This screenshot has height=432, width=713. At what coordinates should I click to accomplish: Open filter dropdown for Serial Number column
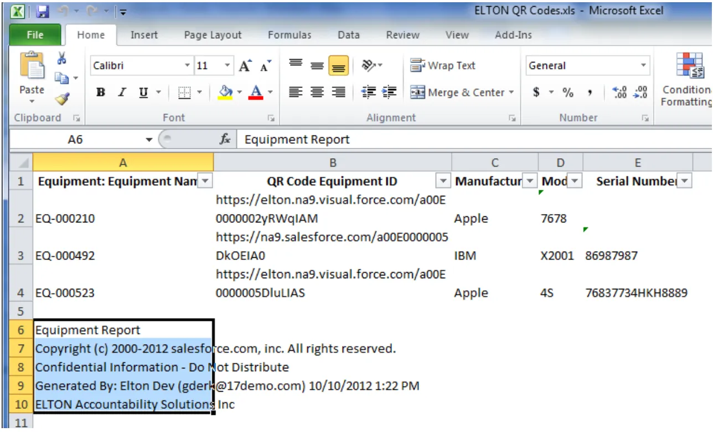(685, 181)
